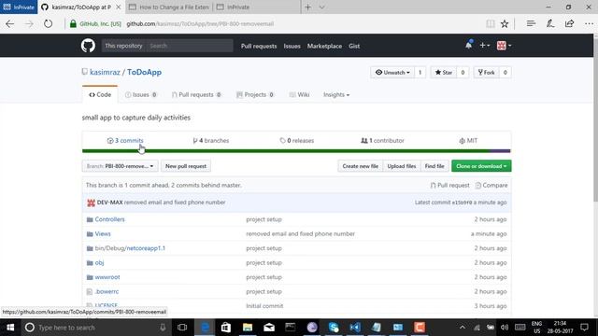
Task: Open the repository Pull requests tab
Action: [x=196, y=94]
